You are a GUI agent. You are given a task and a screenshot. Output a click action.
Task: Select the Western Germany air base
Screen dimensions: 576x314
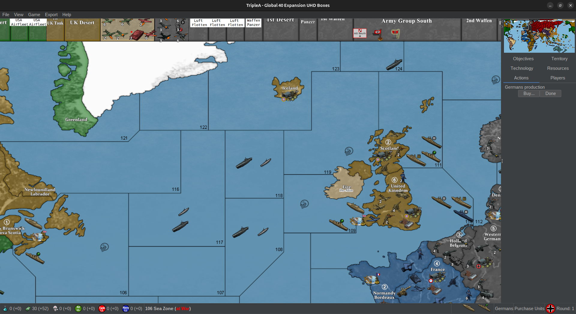tap(485, 263)
